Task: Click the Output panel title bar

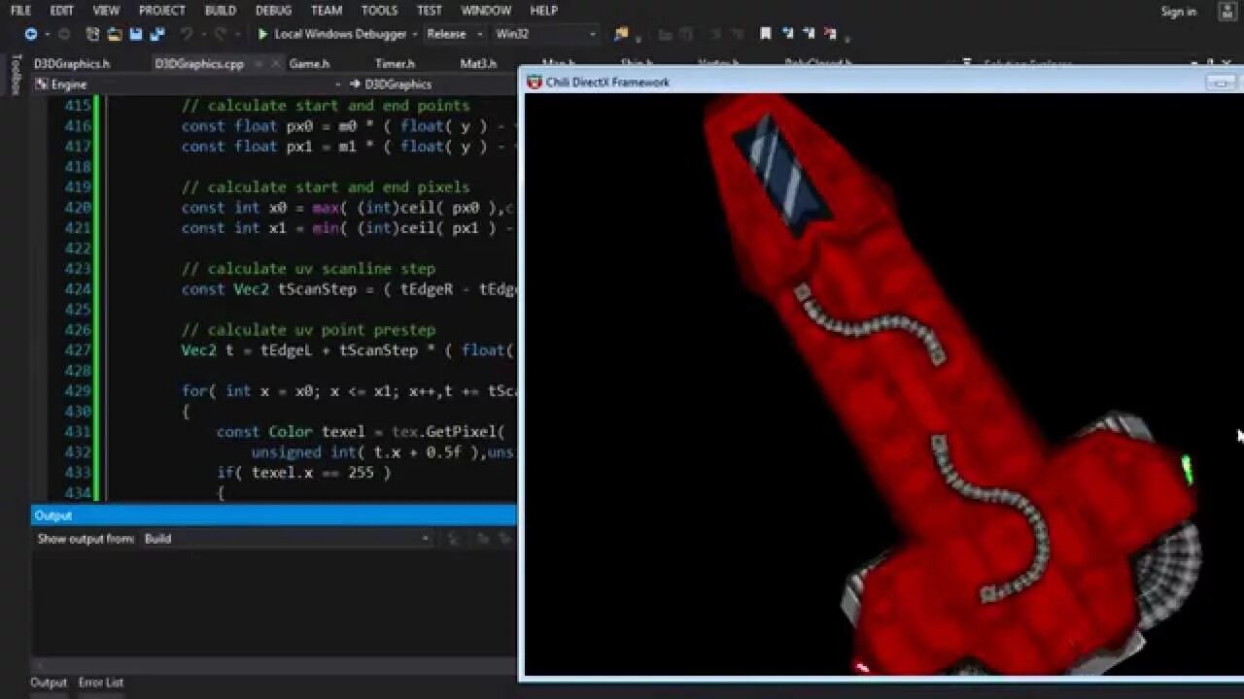Action: (274, 516)
